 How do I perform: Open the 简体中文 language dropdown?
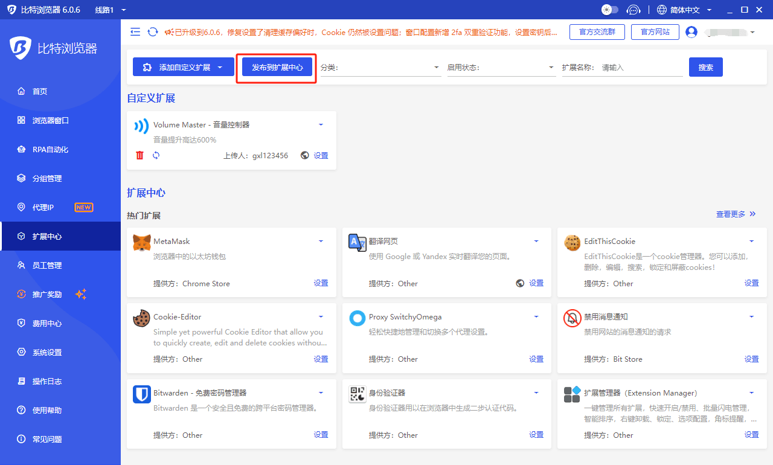click(x=684, y=10)
